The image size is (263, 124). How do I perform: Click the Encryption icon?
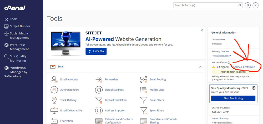54,121
